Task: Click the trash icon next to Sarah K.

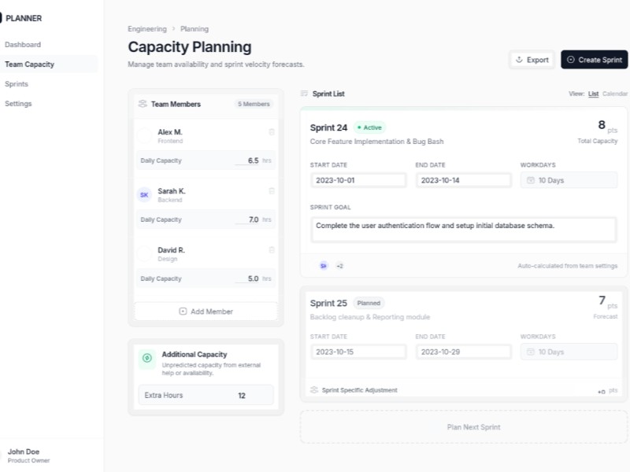Action: pyautogui.click(x=272, y=191)
